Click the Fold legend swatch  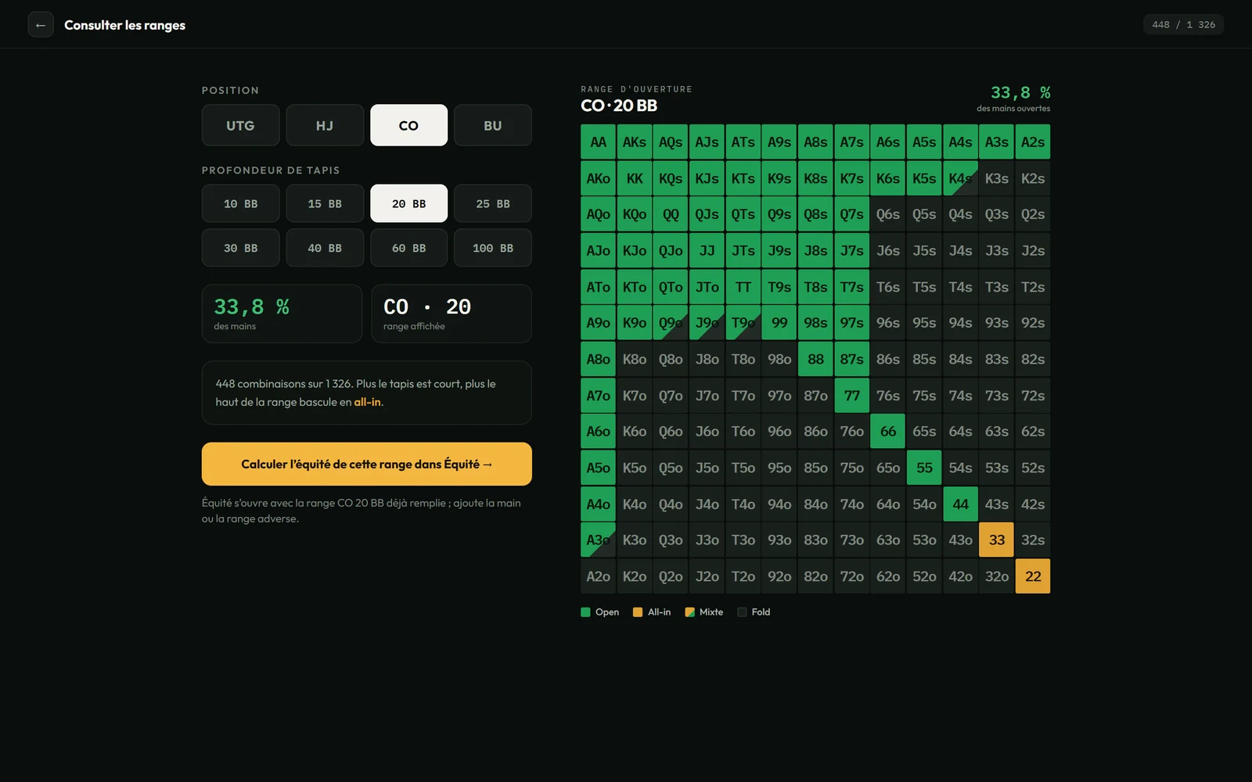tap(742, 612)
